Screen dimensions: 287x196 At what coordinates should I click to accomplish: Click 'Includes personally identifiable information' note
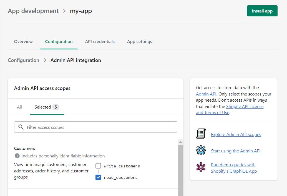63,156
